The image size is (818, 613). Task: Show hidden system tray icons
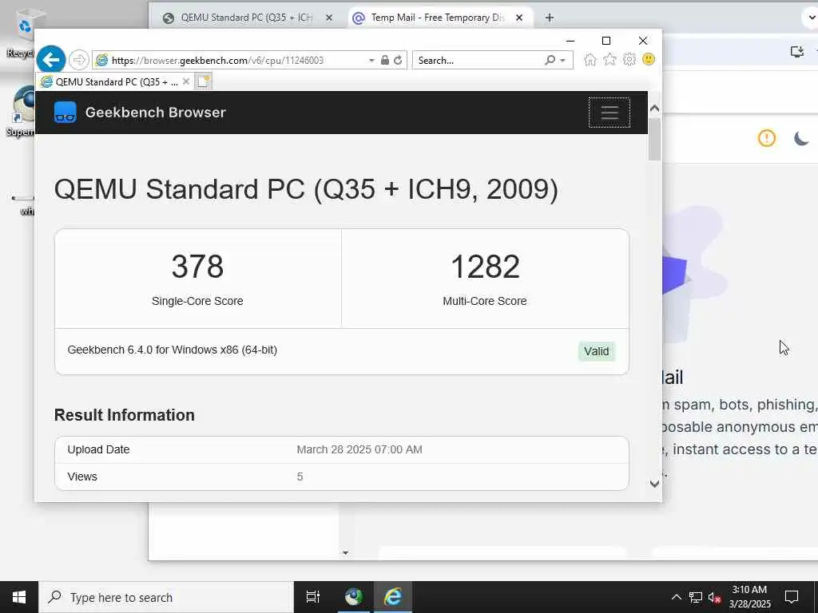(x=676, y=597)
